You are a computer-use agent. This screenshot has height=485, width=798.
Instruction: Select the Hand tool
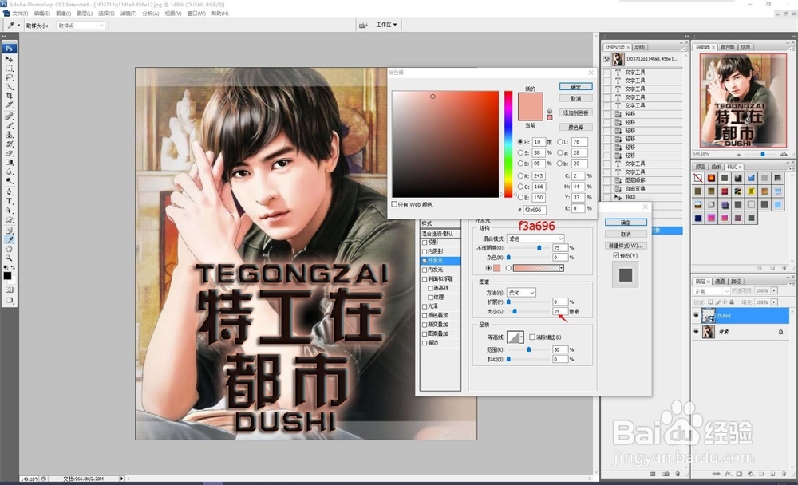(9, 249)
